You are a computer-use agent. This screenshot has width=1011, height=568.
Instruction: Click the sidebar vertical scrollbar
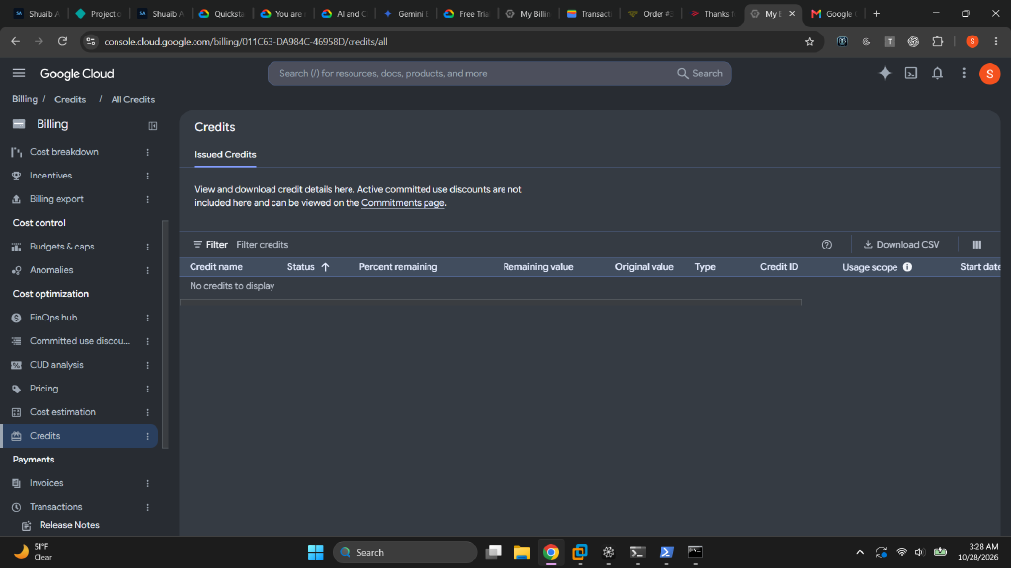pyautogui.click(x=165, y=333)
